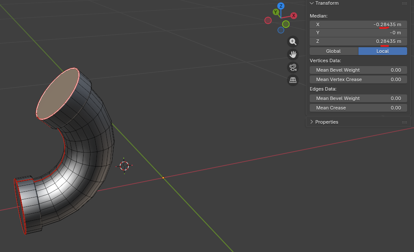Click the Median Y value field

358,33
